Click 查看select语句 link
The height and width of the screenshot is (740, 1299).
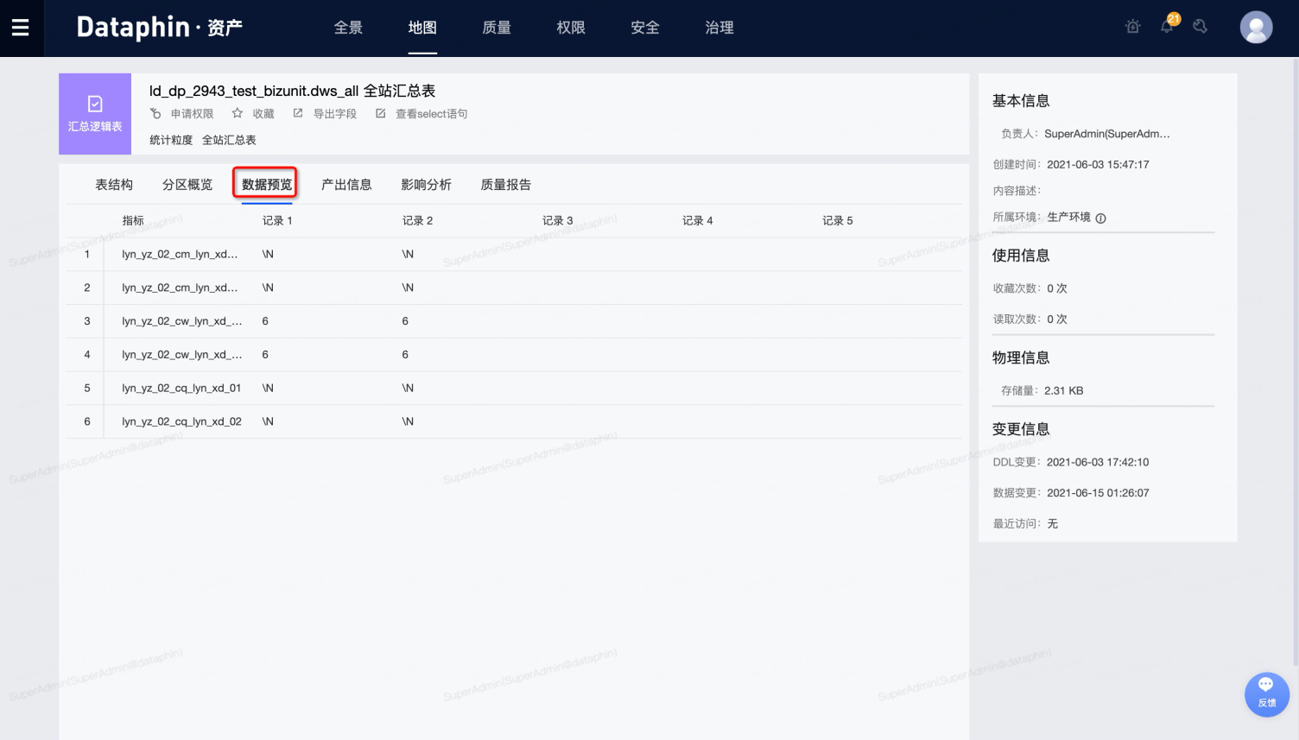tap(430, 114)
